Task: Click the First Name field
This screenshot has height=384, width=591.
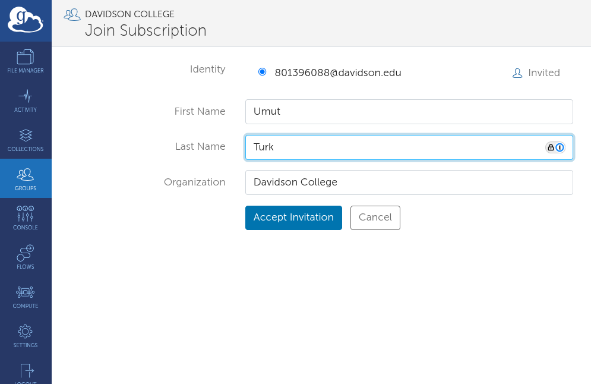Action: [x=409, y=112]
